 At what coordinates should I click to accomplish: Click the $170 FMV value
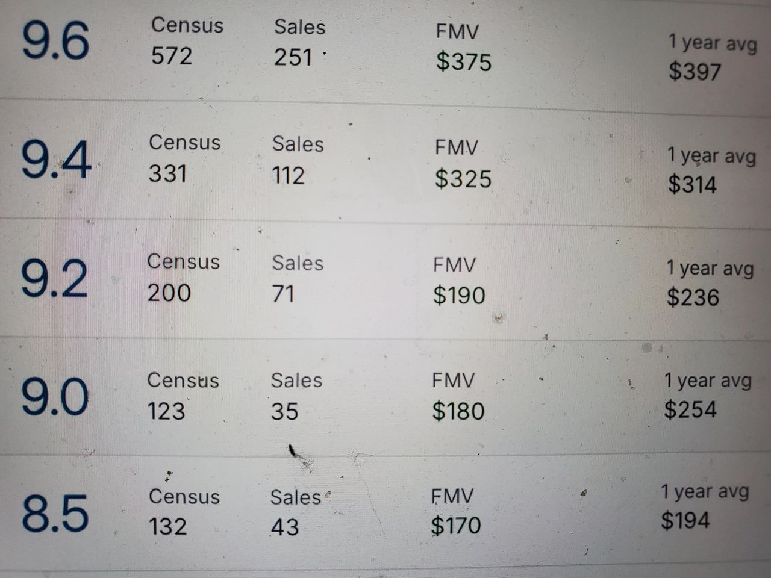(456, 526)
